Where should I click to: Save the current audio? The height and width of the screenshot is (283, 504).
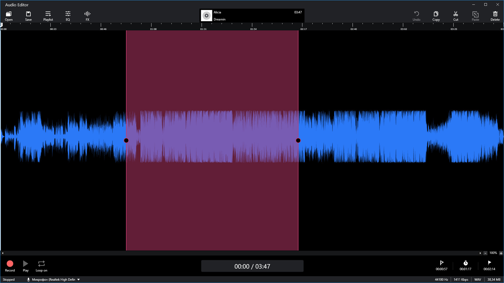(x=28, y=15)
